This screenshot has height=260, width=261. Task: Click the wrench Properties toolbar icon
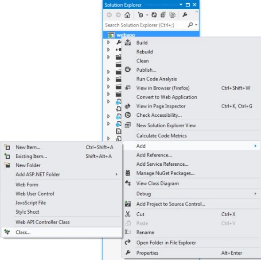pos(185,15)
